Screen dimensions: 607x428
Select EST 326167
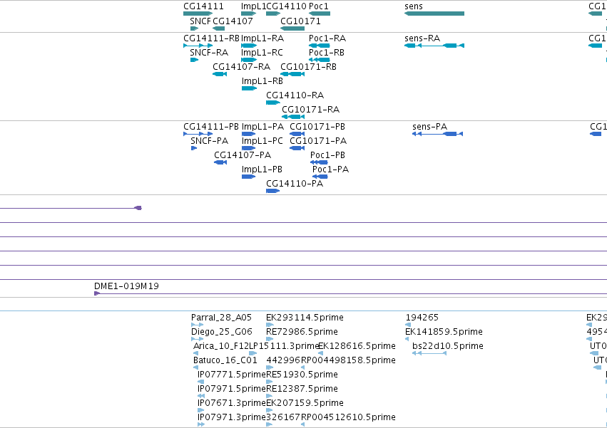pos(270,425)
